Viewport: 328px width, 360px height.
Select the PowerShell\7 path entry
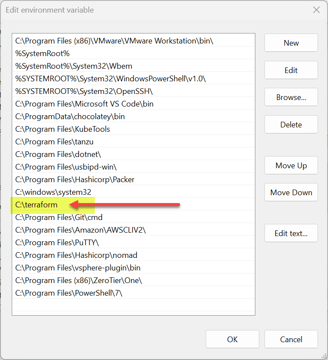[x=69, y=293]
